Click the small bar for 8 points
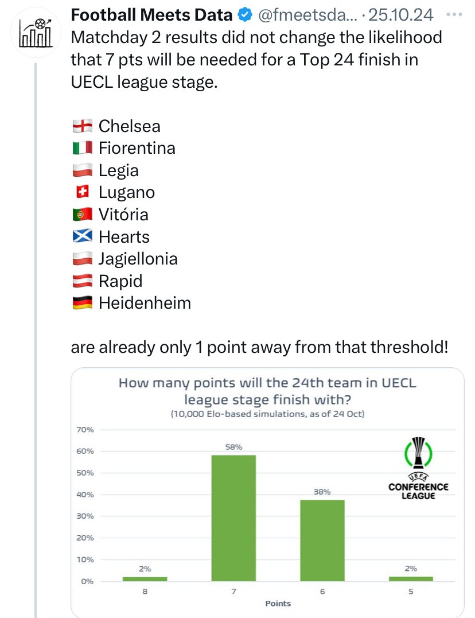The height and width of the screenshot is (618, 475). pos(145,579)
